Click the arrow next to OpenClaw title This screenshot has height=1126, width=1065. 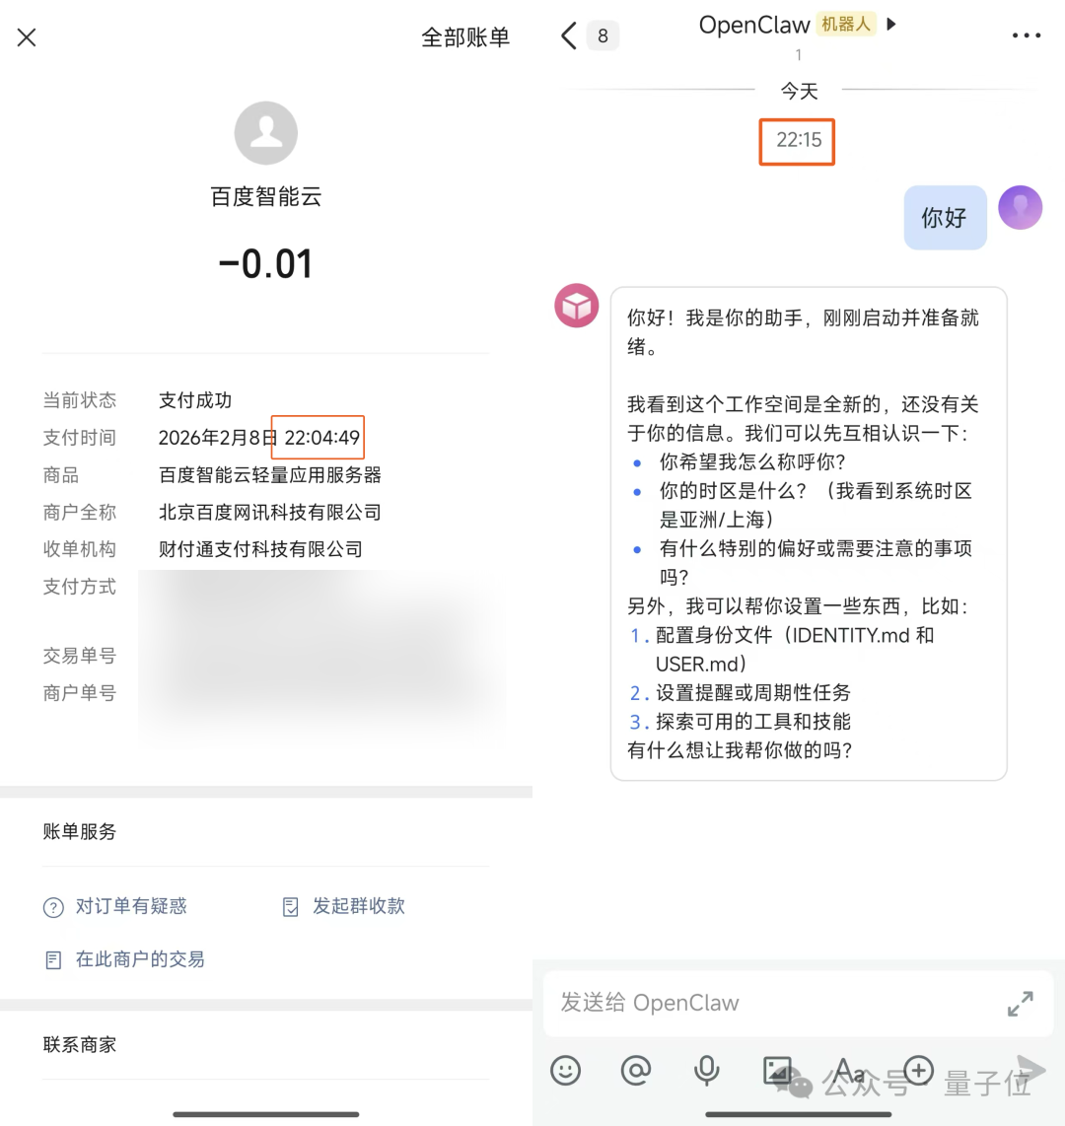point(891,25)
